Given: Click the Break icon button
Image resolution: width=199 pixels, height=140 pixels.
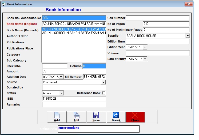Looking at the screenshot, I should [x=116, y=117].
